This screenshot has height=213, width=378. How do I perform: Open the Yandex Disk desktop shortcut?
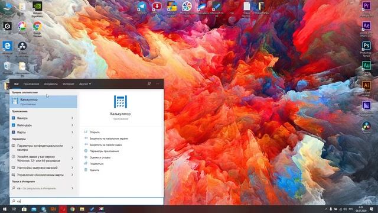[x=202, y=7]
